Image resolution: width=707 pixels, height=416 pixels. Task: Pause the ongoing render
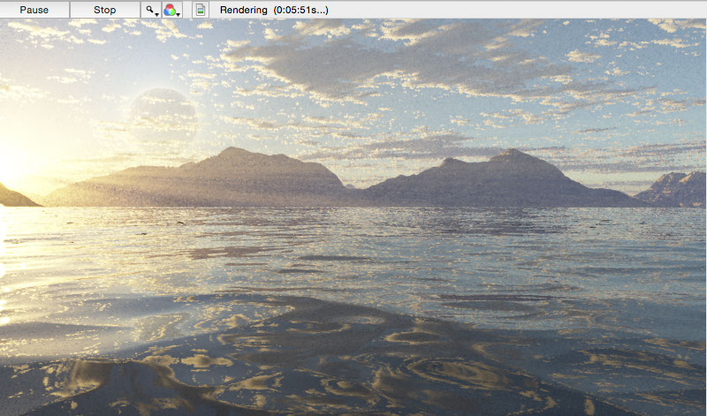pyautogui.click(x=34, y=10)
